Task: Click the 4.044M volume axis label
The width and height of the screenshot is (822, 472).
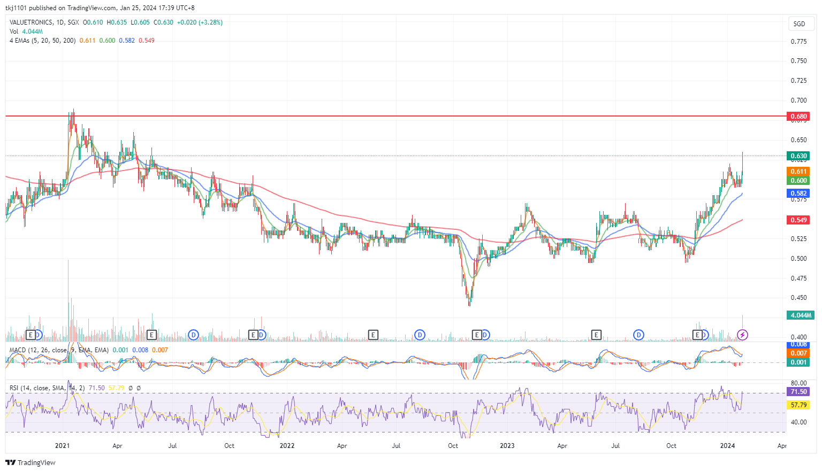Action: coord(801,315)
